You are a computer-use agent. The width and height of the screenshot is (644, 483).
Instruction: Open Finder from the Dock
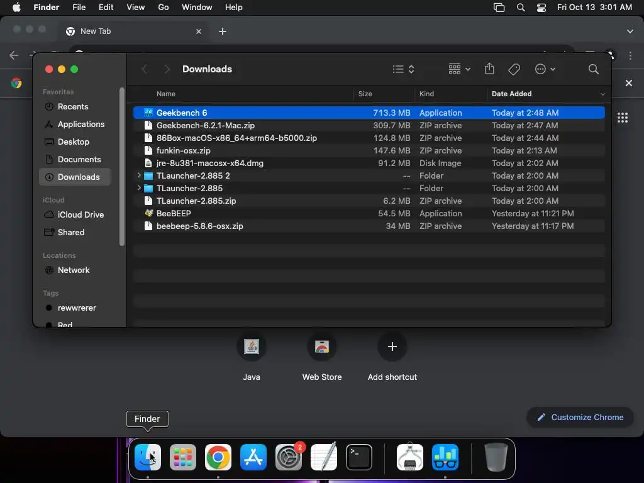coord(147,457)
